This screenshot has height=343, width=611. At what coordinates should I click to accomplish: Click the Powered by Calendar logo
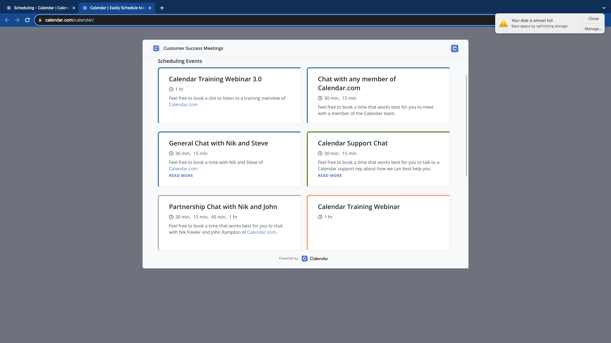pos(315,259)
